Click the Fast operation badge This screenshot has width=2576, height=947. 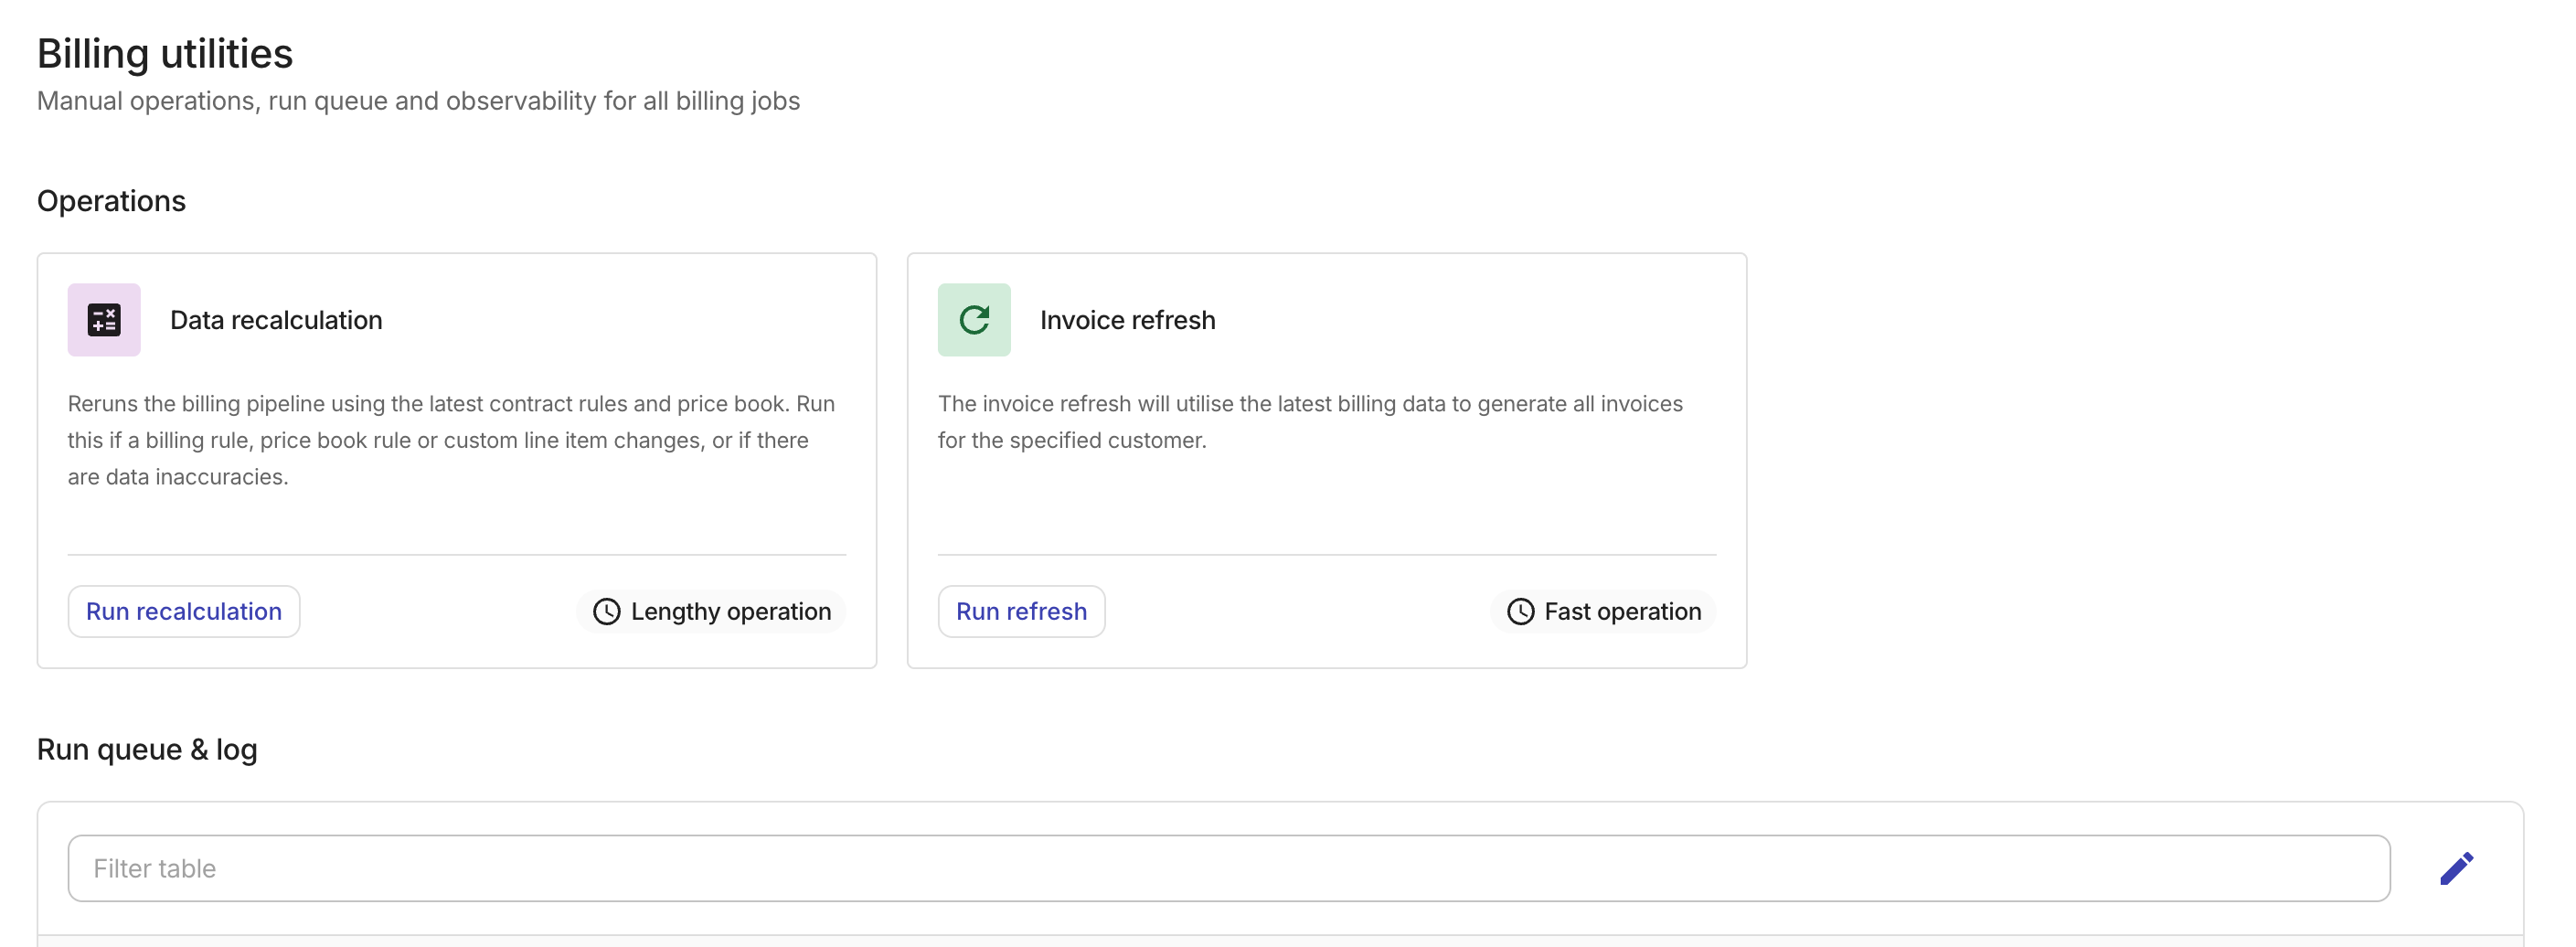click(x=1603, y=612)
